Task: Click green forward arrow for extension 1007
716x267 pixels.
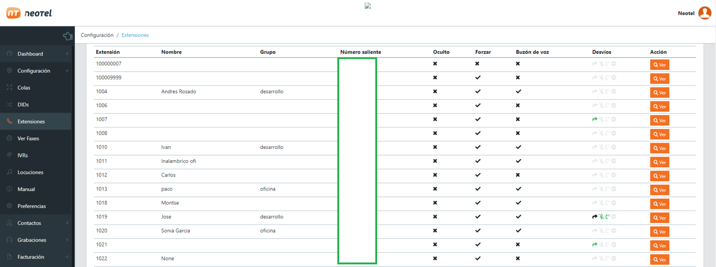Action: pyautogui.click(x=595, y=119)
